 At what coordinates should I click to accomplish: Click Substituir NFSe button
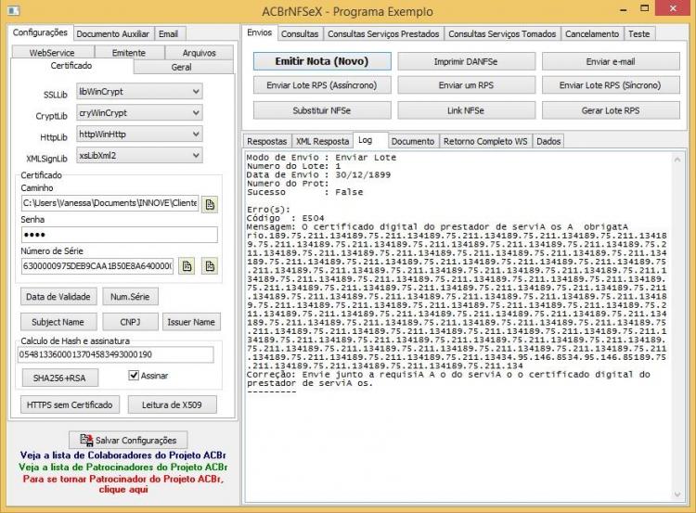click(x=322, y=110)
